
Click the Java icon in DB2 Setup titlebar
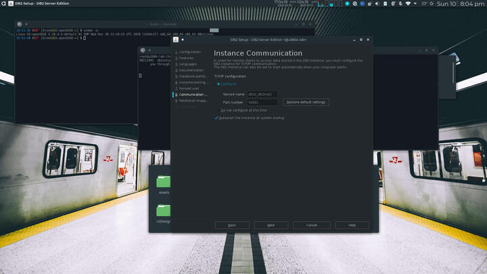pyautogui.click(x=176, y=39)
